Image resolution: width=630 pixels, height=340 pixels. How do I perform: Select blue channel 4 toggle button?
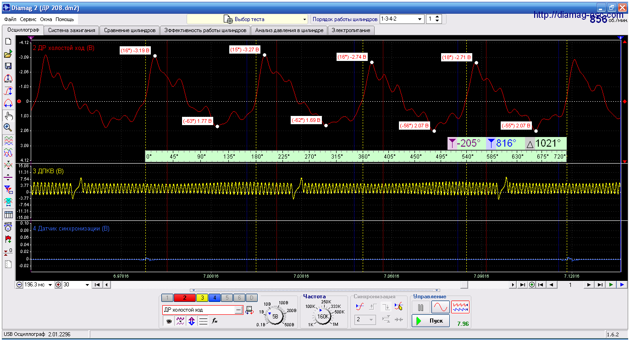point(215,298)
